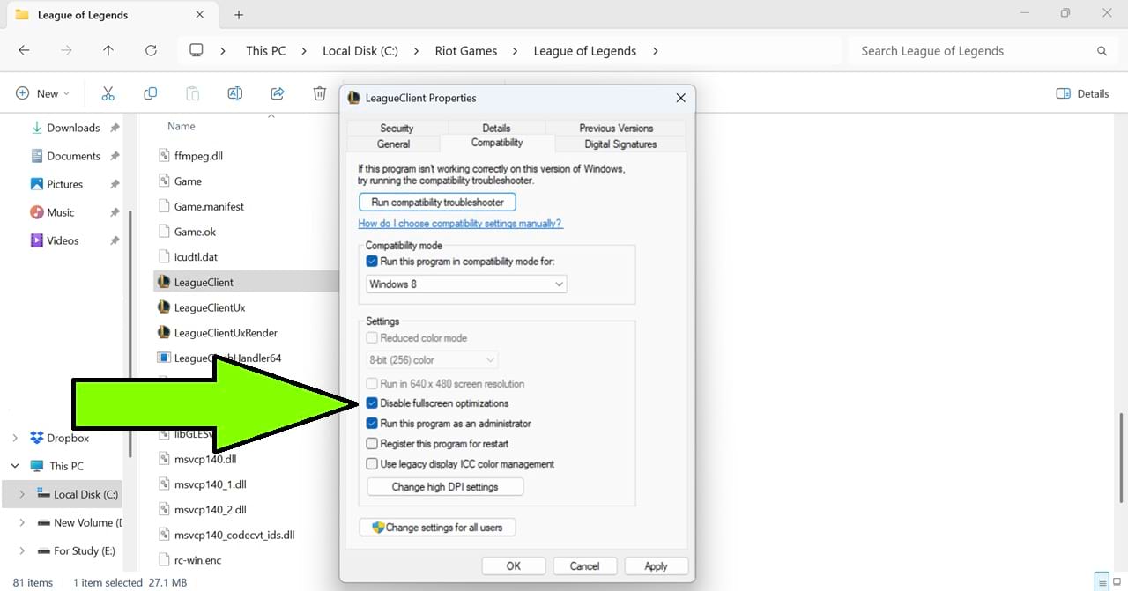
Task: Enable Register this program for restart
Action: point(372,444)
